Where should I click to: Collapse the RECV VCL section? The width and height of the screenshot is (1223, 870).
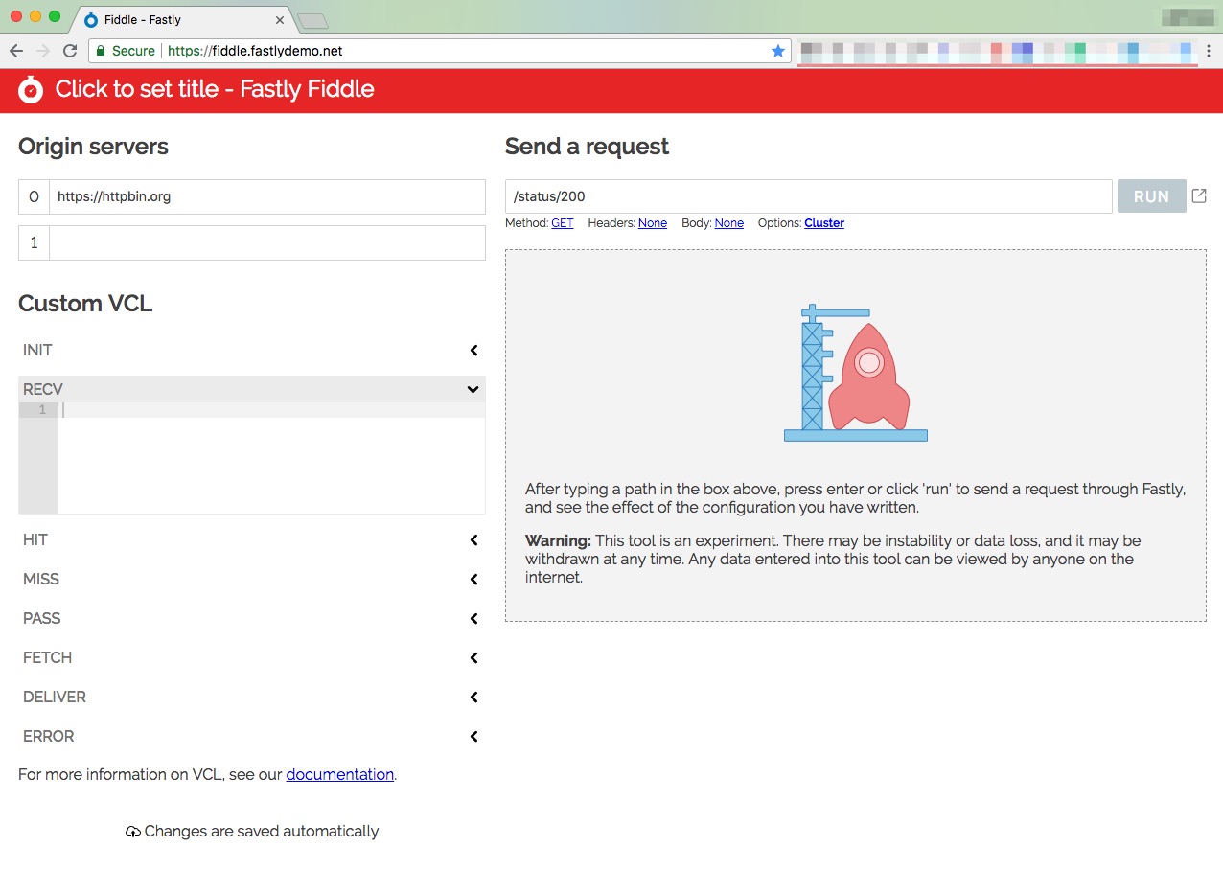[x=472, y=389]
